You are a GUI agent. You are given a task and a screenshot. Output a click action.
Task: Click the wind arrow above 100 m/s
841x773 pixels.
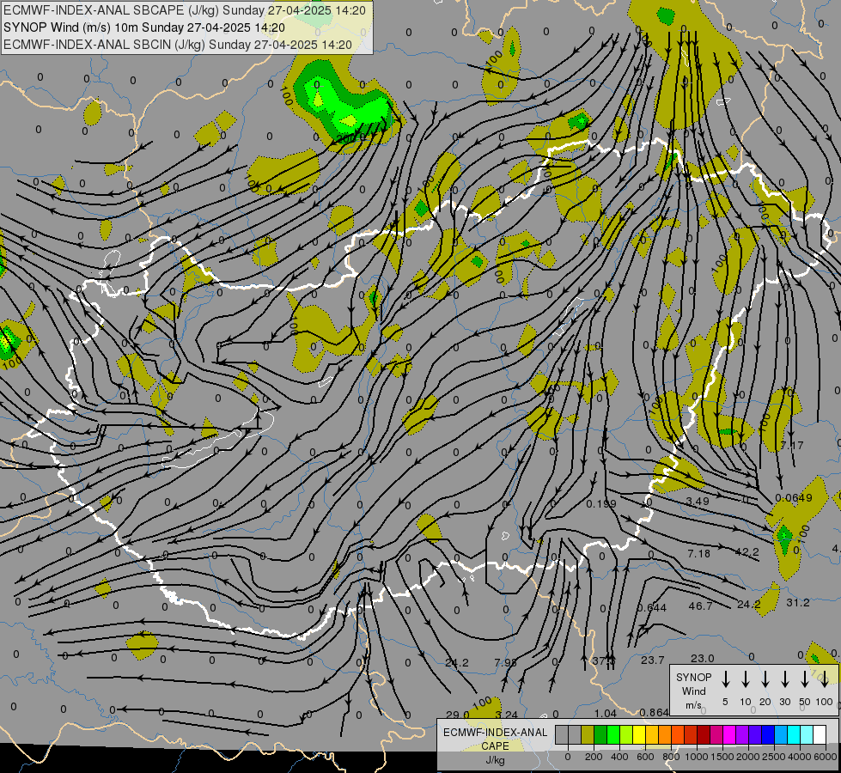pyautogui.click(x=825, y=679)
